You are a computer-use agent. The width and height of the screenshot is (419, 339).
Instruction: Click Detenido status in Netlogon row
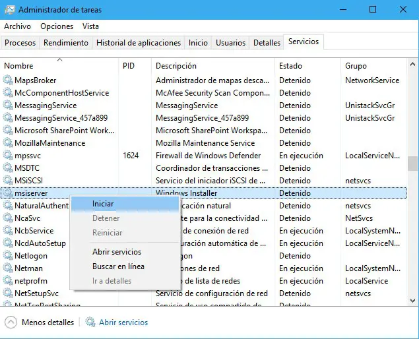click(295, 256)
